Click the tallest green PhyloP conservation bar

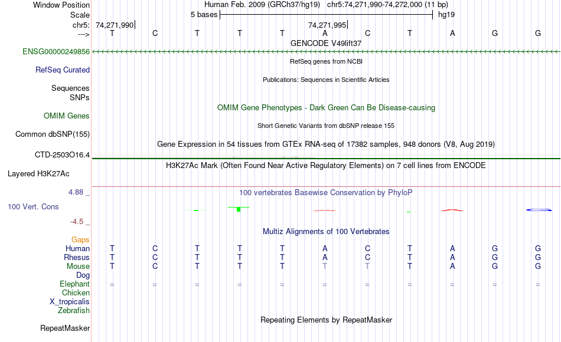point(239,209)
